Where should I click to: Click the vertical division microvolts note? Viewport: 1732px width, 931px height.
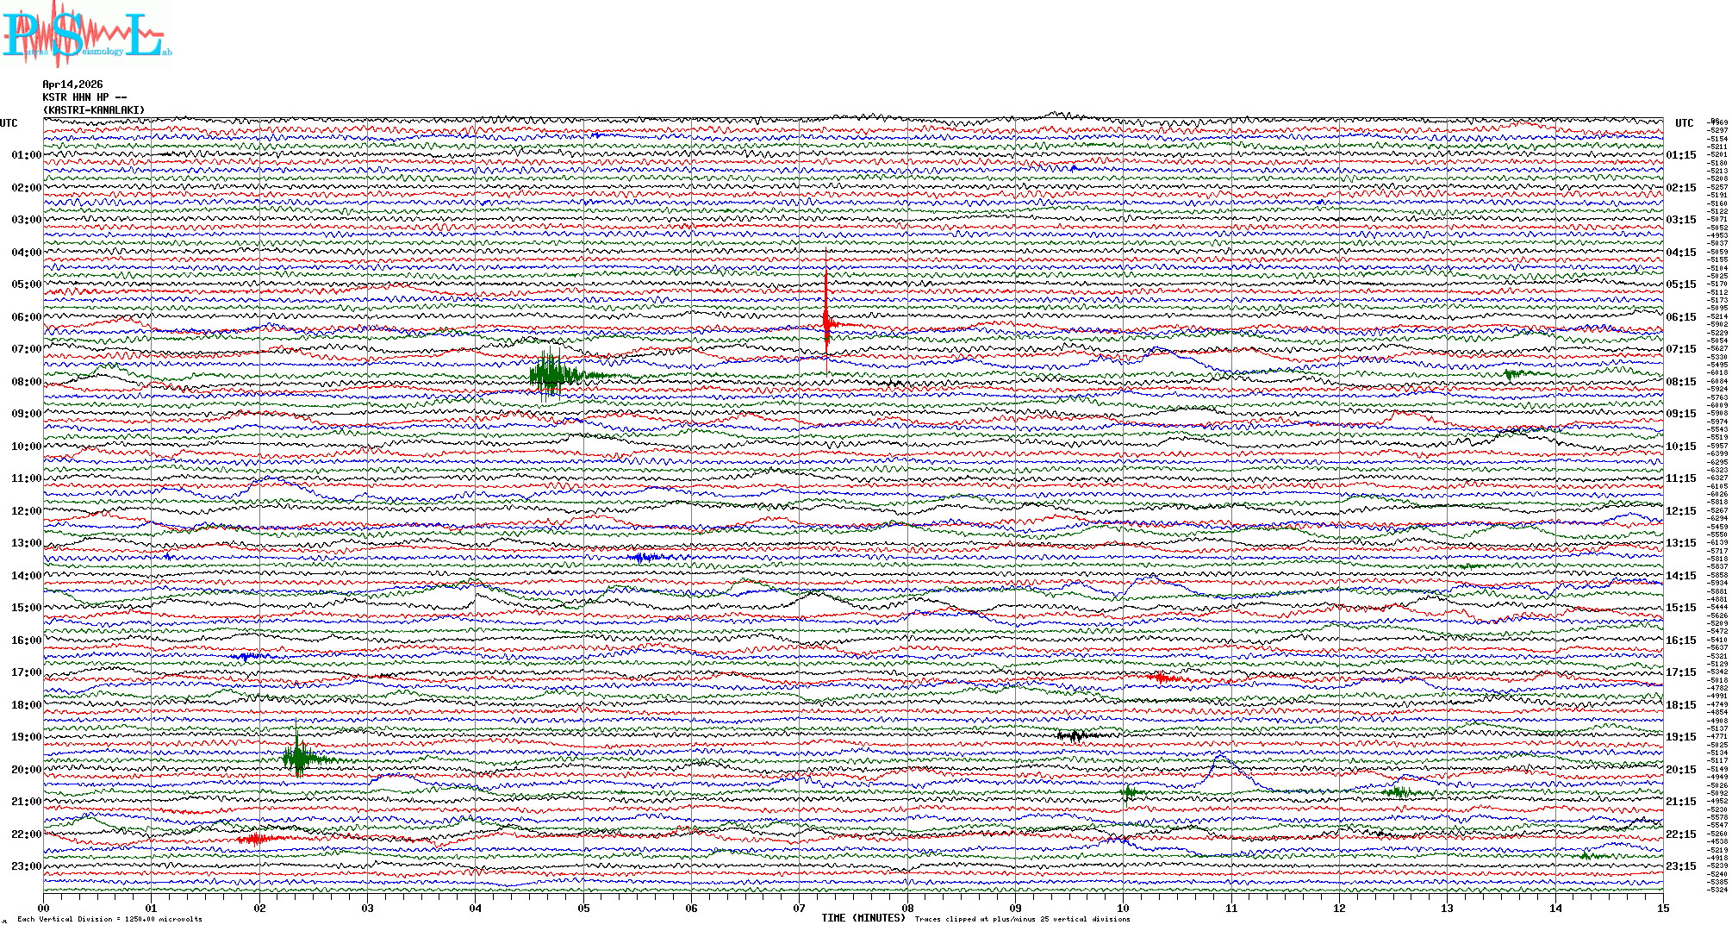click(109, 919)
